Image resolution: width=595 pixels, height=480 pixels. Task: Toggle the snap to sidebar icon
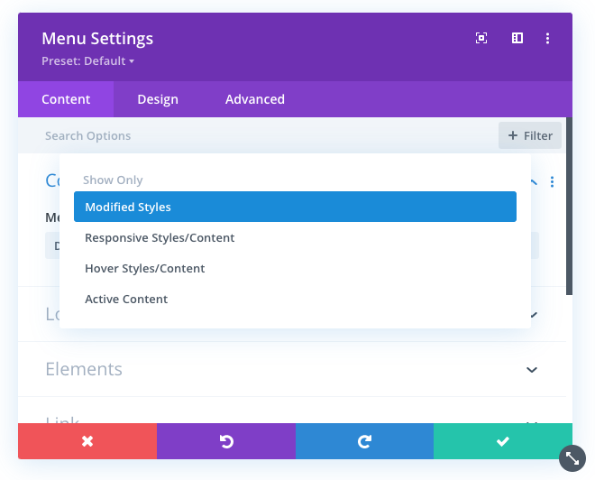(517, 38)
